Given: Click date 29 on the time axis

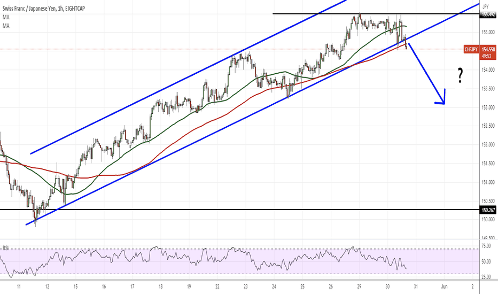Looking at the screenshot, I should coord(359,287).
